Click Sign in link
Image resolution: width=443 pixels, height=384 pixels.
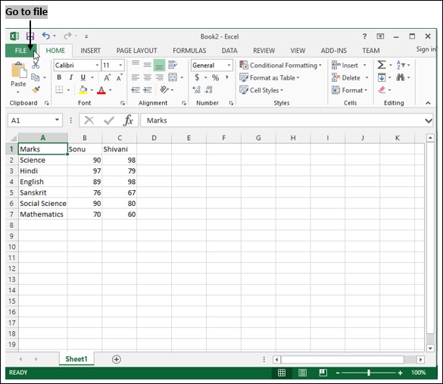click(426, 49)
